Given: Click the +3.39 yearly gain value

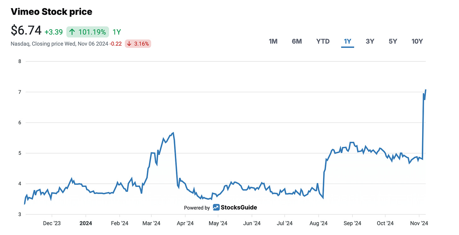Looking at the screenshot, I should click(54, 32).
